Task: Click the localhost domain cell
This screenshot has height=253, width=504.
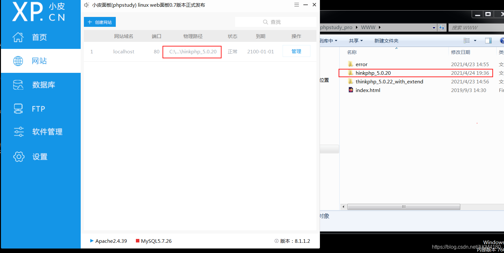Action: click(x=124, y=51)
